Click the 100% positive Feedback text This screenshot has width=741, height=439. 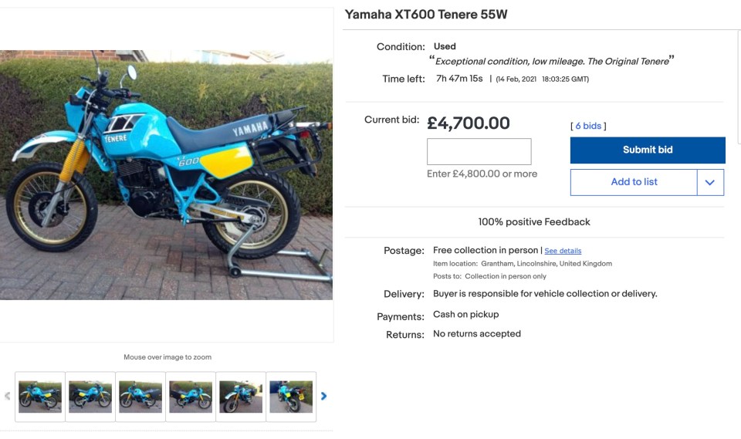[x=534, y=221]
